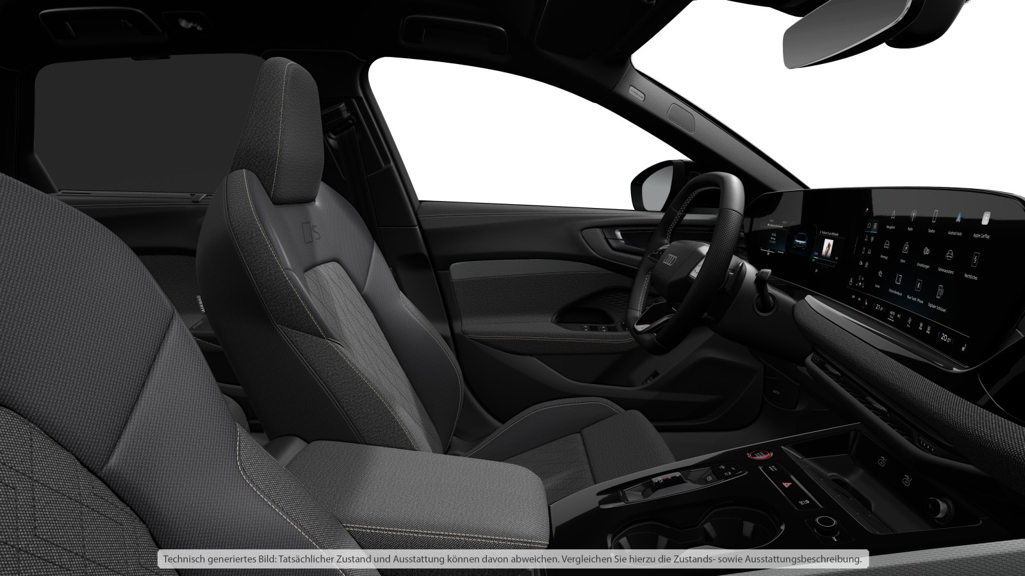The height and width of the screenshot is (576, 1025).
Task: Toggle the passenger seat heating icon
Action: [x=963, y=348]
